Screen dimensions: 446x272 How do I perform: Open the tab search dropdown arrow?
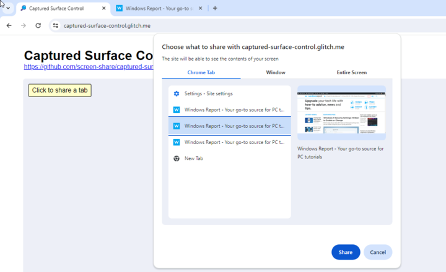(8, 8)
